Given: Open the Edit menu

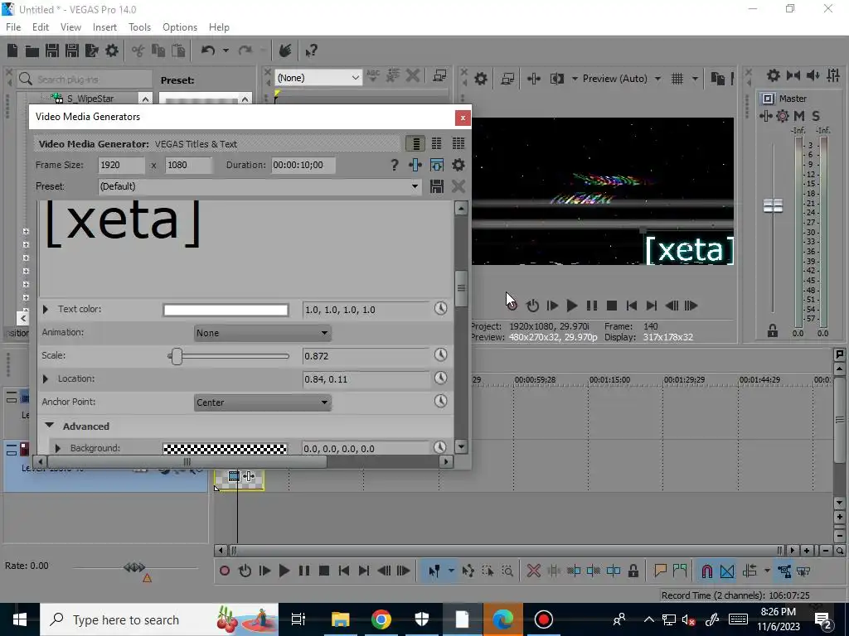Looking at the screenshot, I should pos(41,27).
